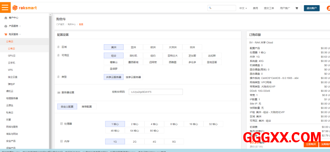Select the 亚洲 region option

pos(133,47)
